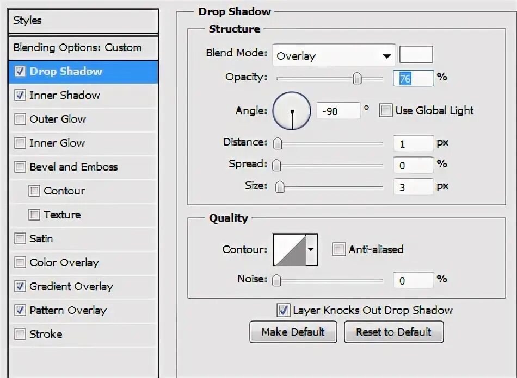Click the contour curve thumbnail
The width and height of the screenshot is (517, 378).
click(290, 249)
